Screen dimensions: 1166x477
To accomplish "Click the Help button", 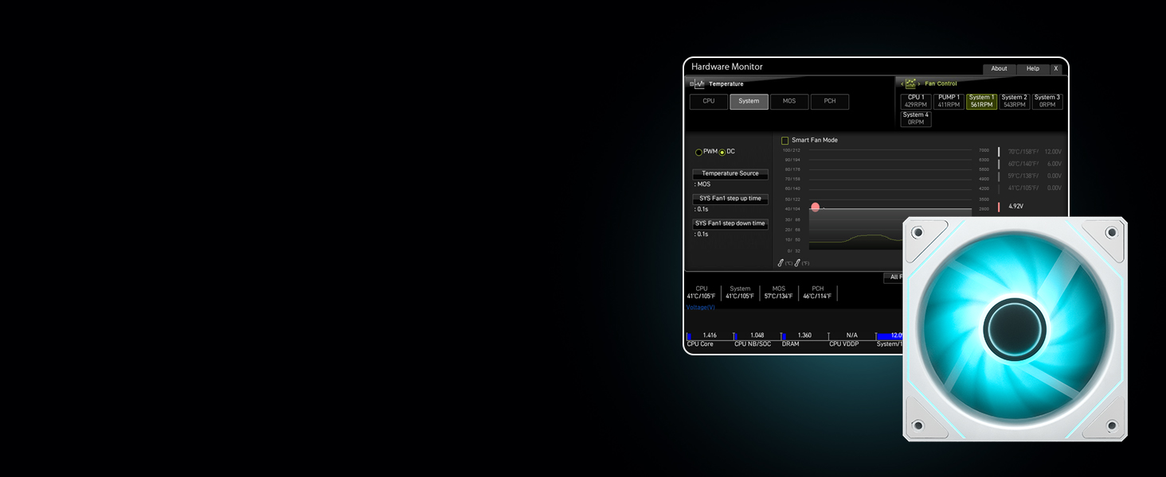I will pyautogui.click(x=1032, y=69).
